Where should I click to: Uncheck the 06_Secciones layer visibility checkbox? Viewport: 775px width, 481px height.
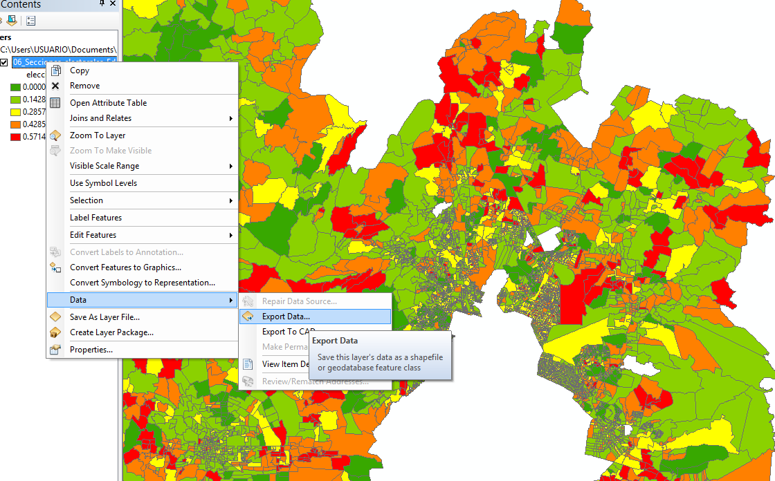(4, 63)
